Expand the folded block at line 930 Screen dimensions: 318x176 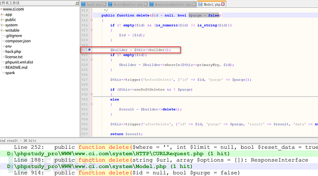click(92, 95)
